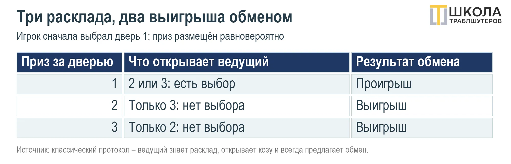Viewport: 511px width, 164px height.
Task: Click the word обменом in the title
Action: tap(261, 17)
